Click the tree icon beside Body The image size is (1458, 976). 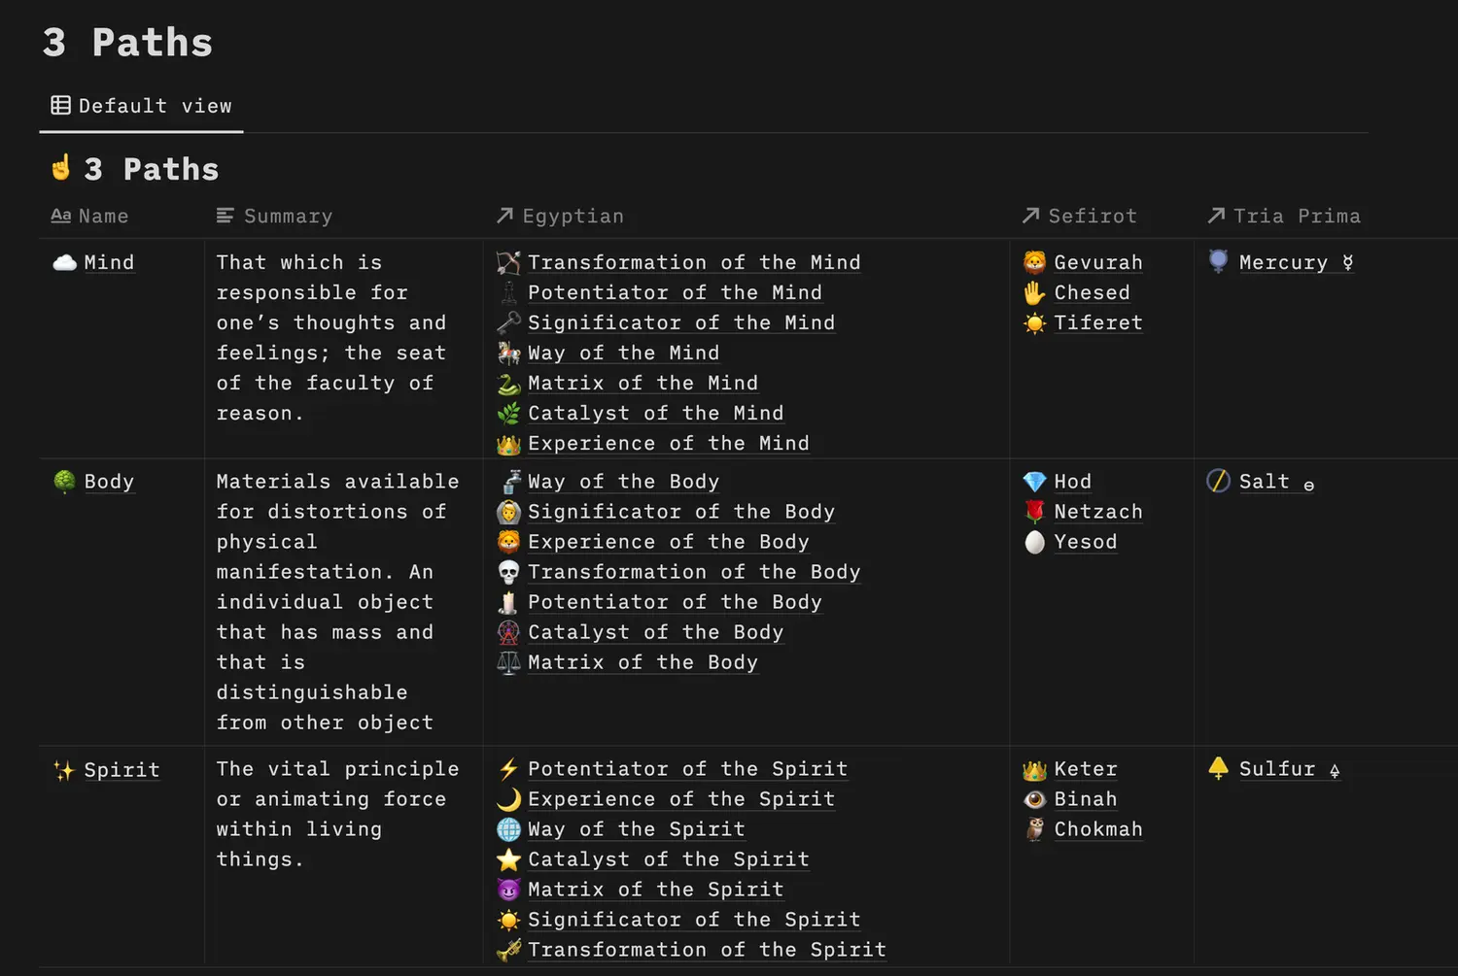(64, 482)
